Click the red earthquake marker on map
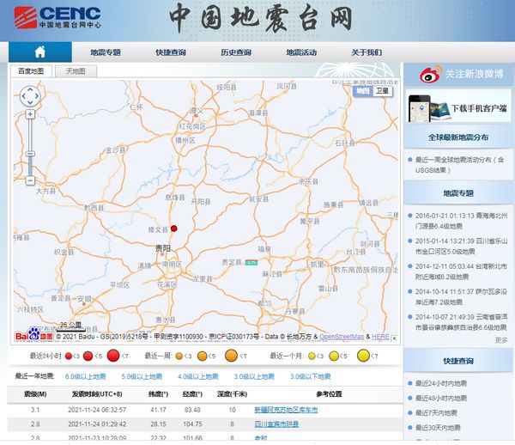The width and height of the screenshot is (515, 445). tap(173, 229)
